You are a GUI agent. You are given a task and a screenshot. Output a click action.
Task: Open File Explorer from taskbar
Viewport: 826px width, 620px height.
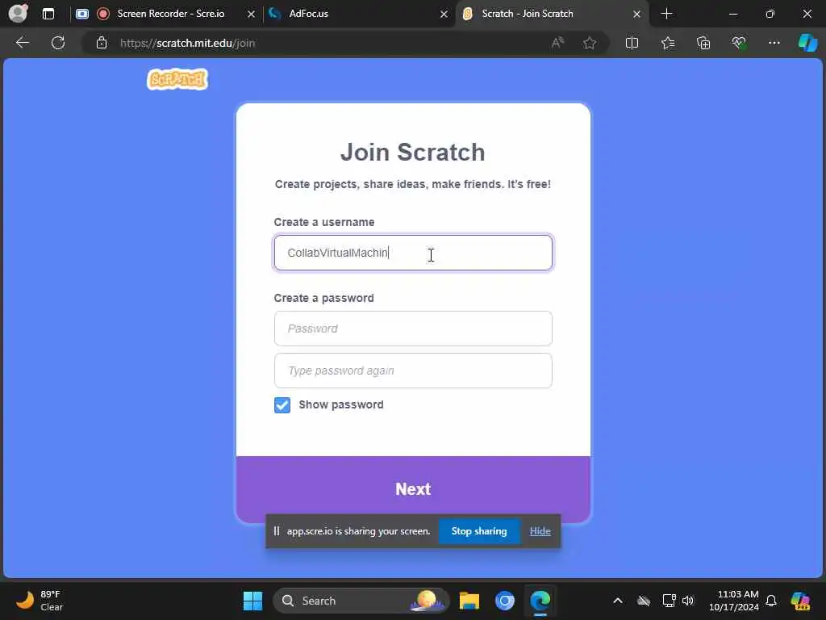coord(469,601)
